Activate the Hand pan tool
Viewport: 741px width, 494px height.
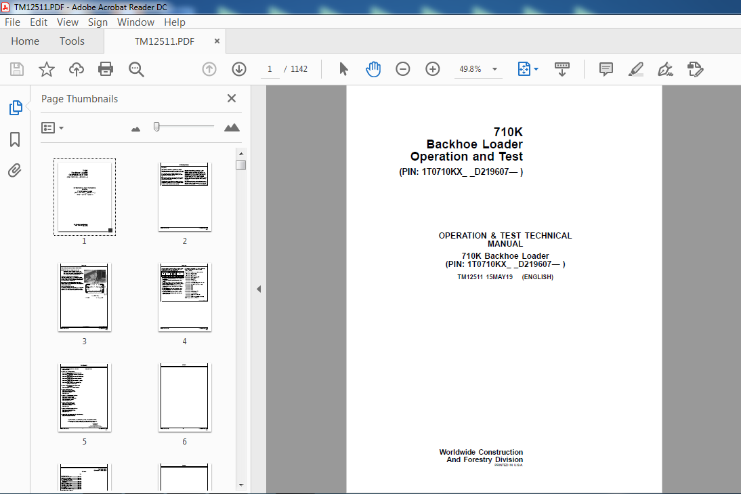click(373, 69)
